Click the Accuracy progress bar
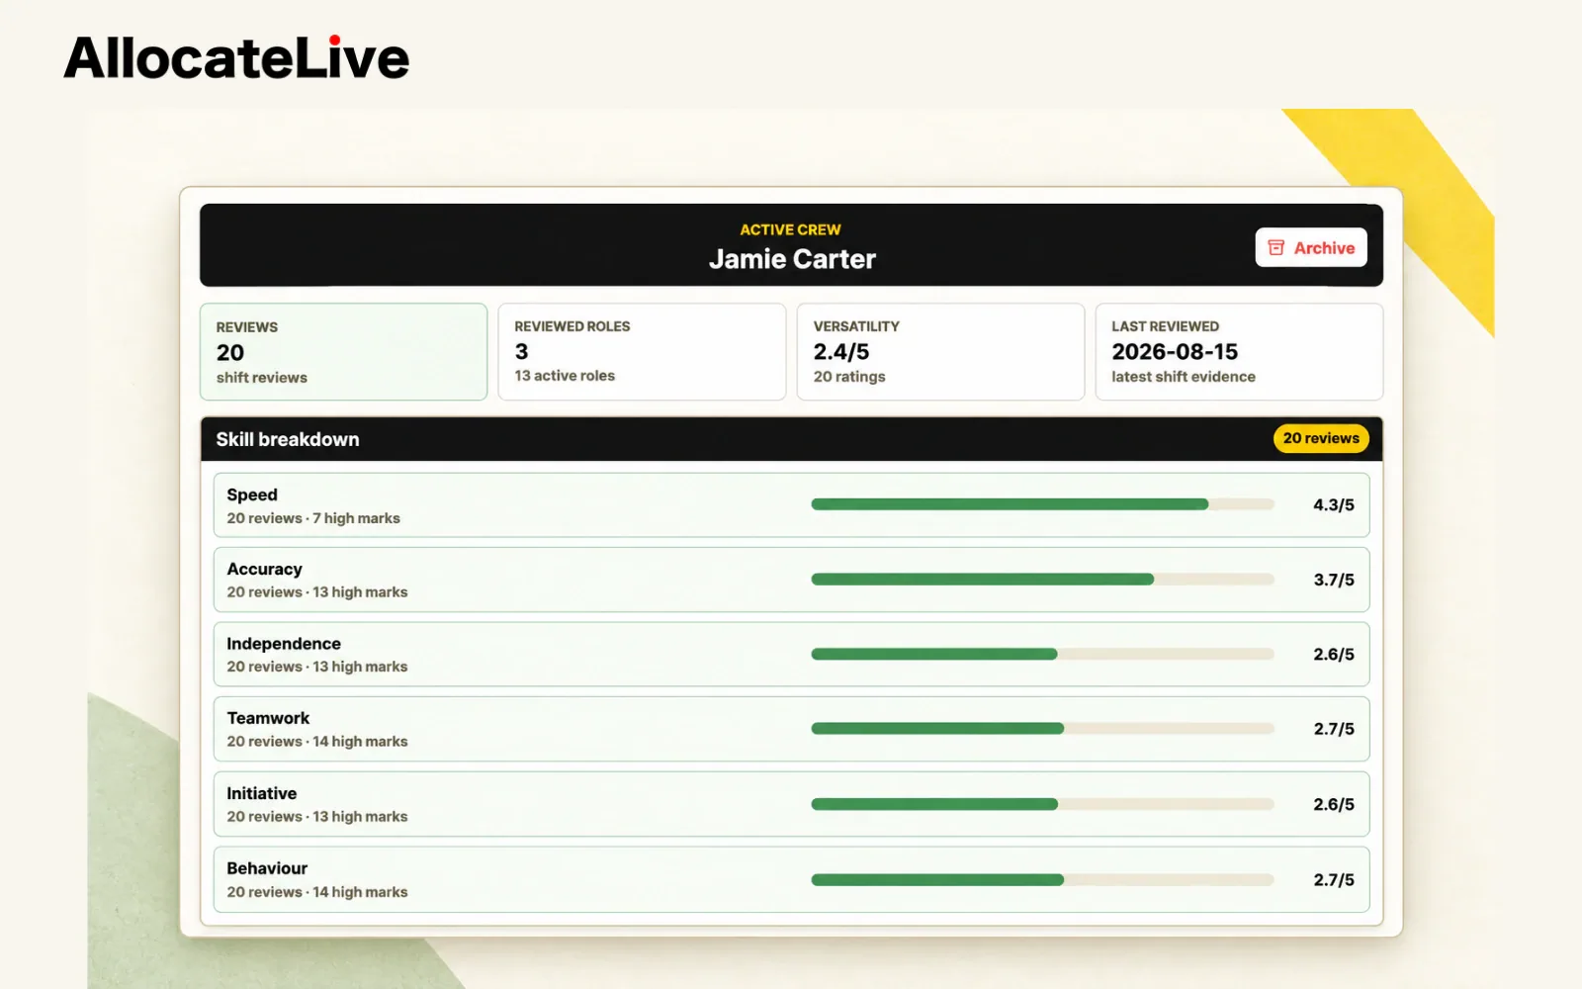This screenshot has height=989, width=1582. 1042,580
